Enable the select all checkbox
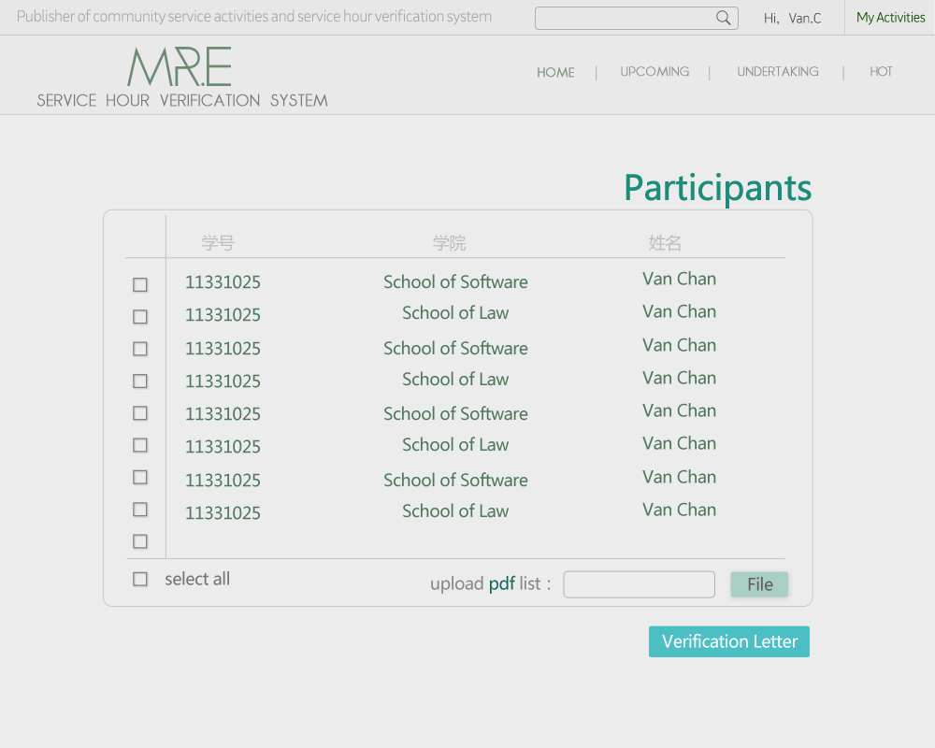Image resolution: width=935 pixels, height=748 pixels. coord(140,579)
